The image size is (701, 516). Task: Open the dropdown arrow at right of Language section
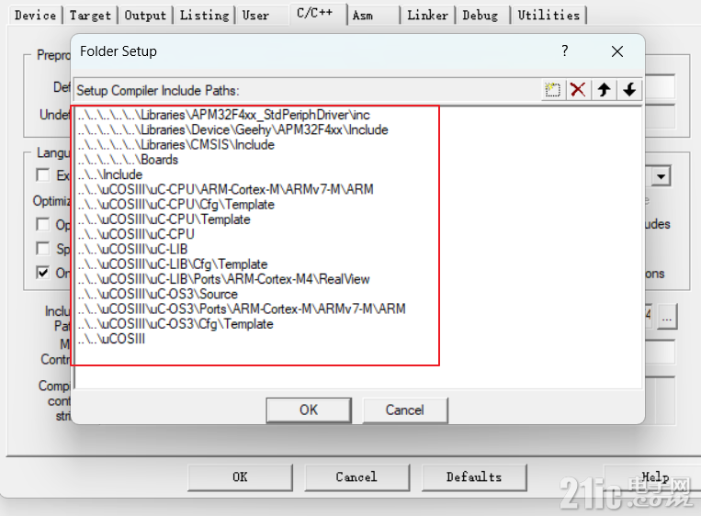pos(661,176)
